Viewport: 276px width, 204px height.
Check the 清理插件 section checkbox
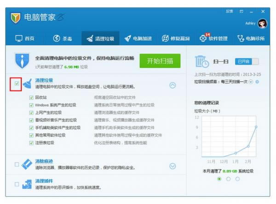(x=17, y=184)
